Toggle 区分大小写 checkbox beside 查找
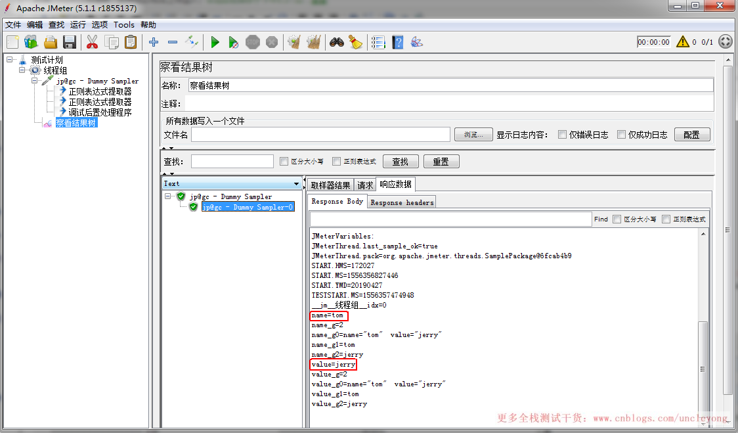738x433 pixels. 284,161
